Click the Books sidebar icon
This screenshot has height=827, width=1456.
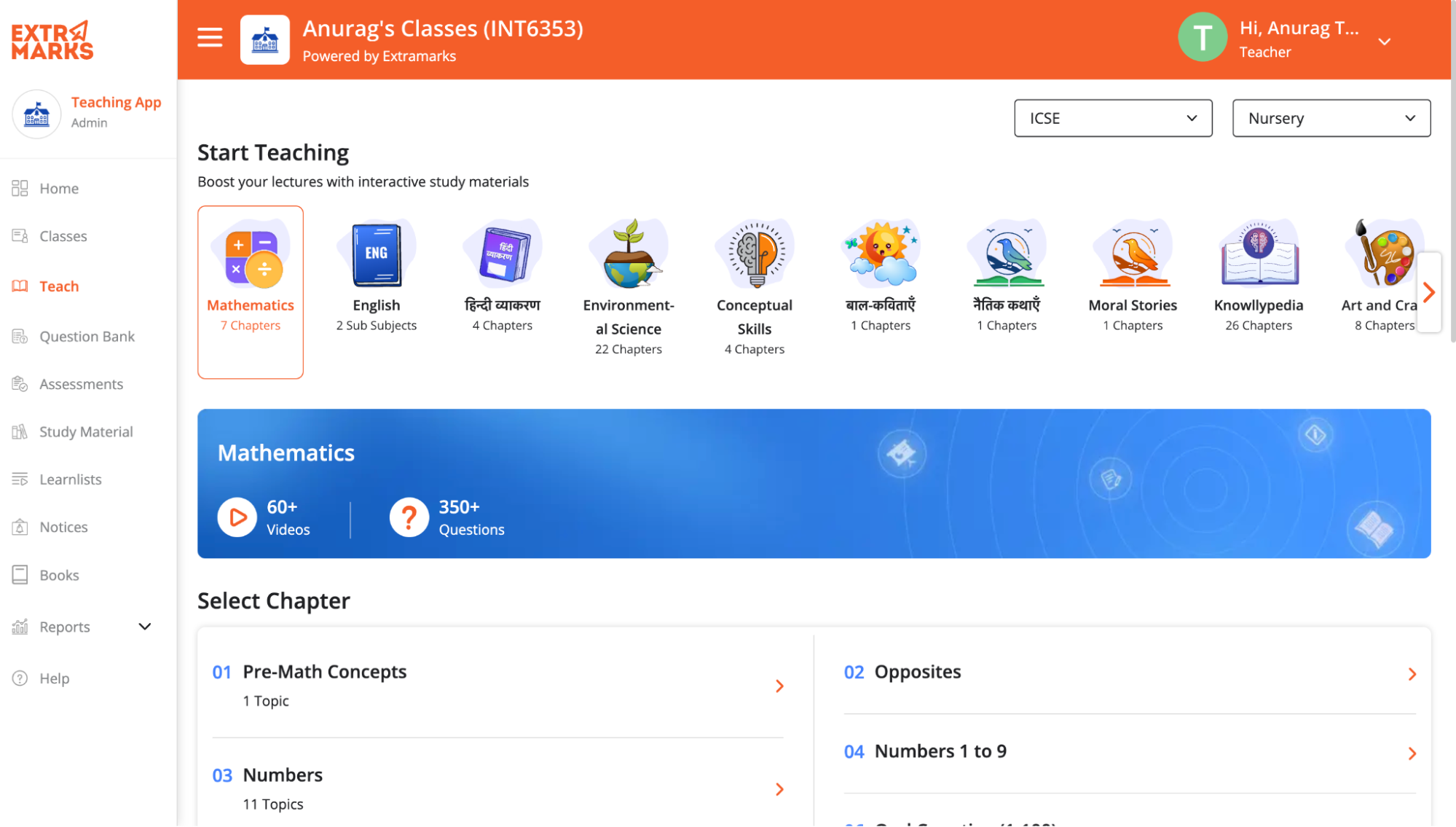tap(20, 575)
